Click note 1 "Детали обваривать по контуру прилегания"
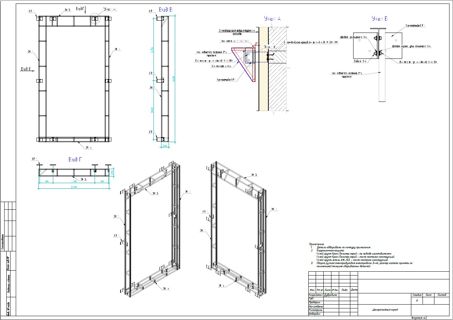The image size is (453, 320). (x=343, y=247)
